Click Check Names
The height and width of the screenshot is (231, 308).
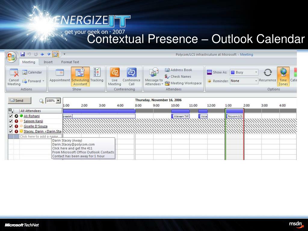pyautogui.click(x=178, y=77)
